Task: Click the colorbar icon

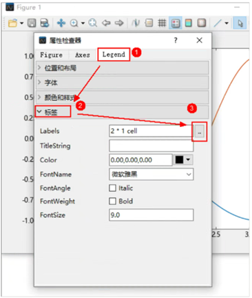Action: pyautogui.click(x=189, y=23)
